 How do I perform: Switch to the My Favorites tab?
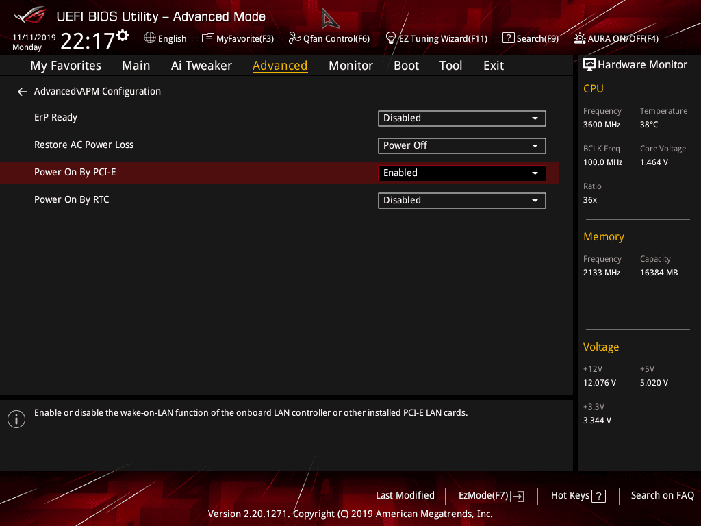pos(66,66)
